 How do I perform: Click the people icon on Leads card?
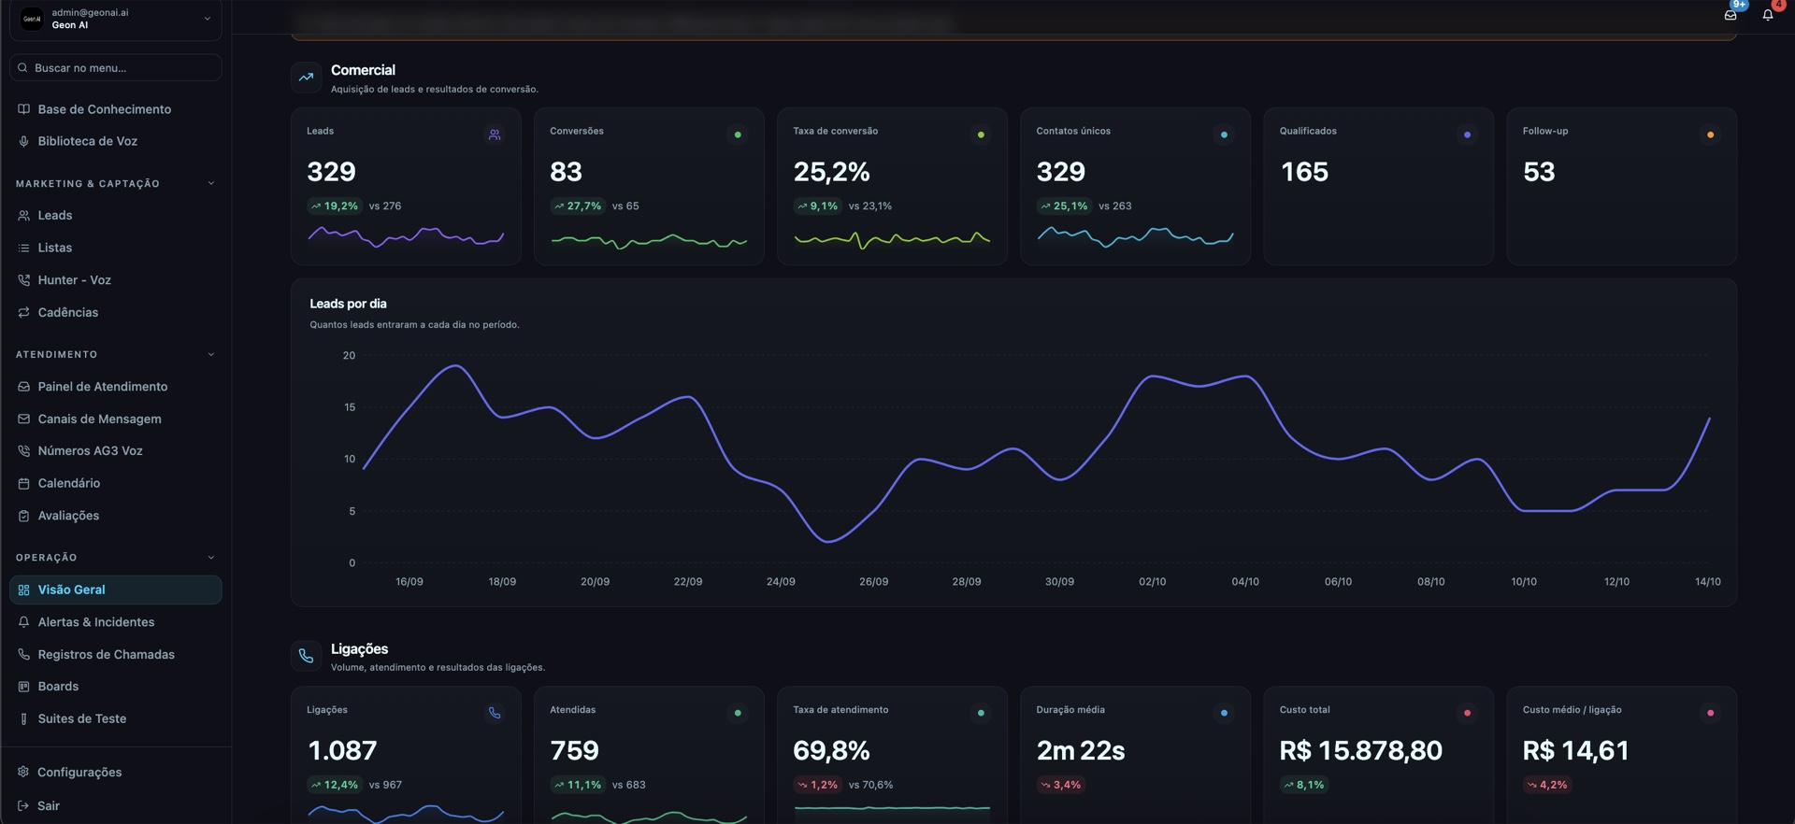(x=495, y=135)
